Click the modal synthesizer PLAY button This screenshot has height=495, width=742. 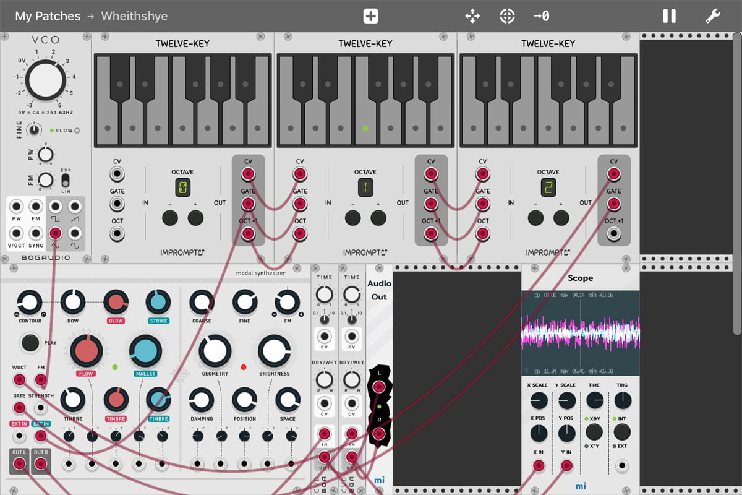[30, 342]
